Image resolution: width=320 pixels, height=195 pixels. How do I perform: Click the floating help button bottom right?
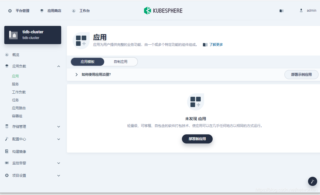click(312, 181)
